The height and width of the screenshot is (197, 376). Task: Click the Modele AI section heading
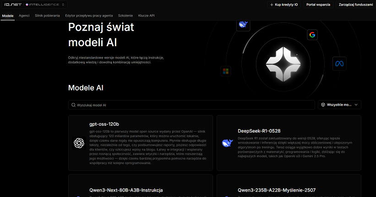pos(86,88)
